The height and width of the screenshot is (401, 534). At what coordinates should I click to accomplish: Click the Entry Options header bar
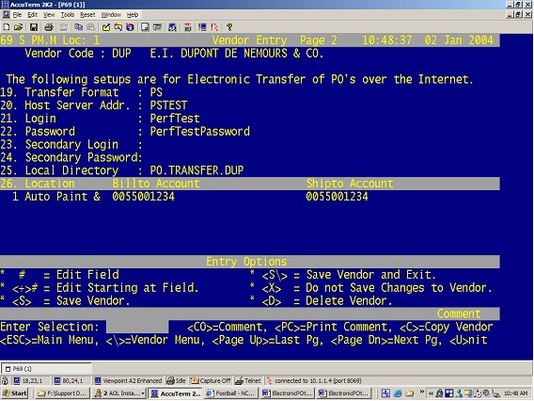tap(250, 262)
